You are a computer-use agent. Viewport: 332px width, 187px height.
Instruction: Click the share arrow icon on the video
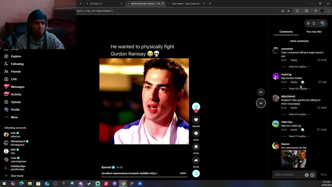(196, 160)
